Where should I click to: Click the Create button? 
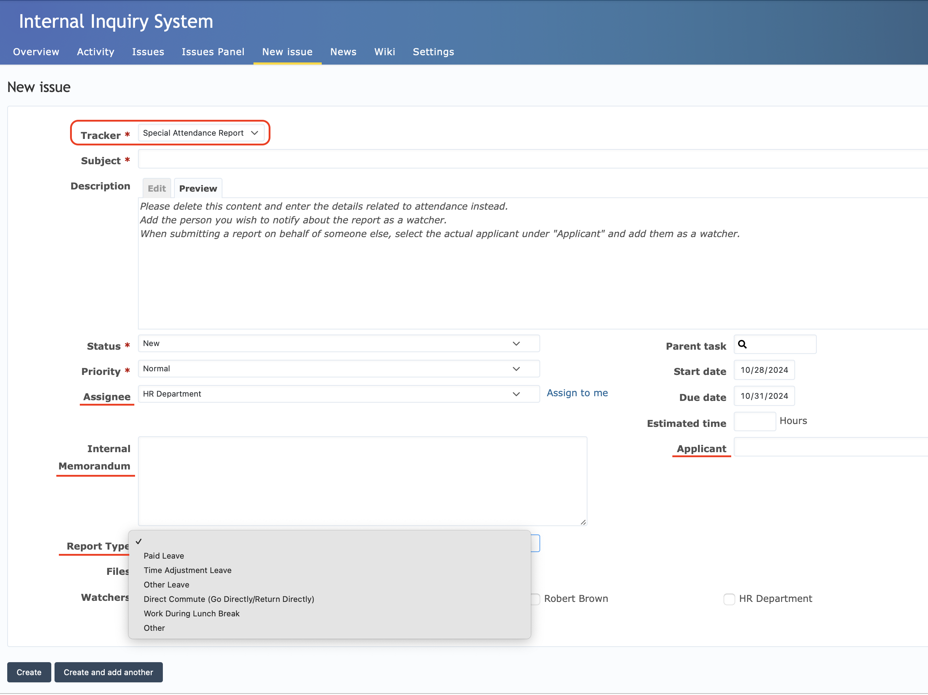29,672
